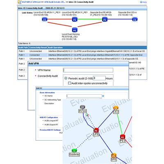Screen dimensions: 164x164
Task: Select the Opposite End CE device icon
Action: pyautogui.click(x=135, y=19)
